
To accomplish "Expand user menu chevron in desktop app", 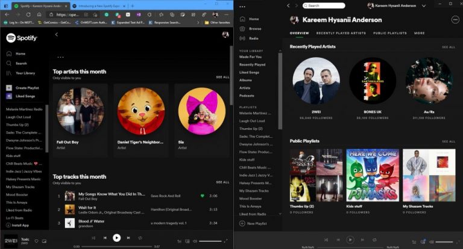I will 424,5.
